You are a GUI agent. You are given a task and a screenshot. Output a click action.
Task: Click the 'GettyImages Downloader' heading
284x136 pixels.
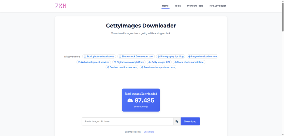pos(141,26)
